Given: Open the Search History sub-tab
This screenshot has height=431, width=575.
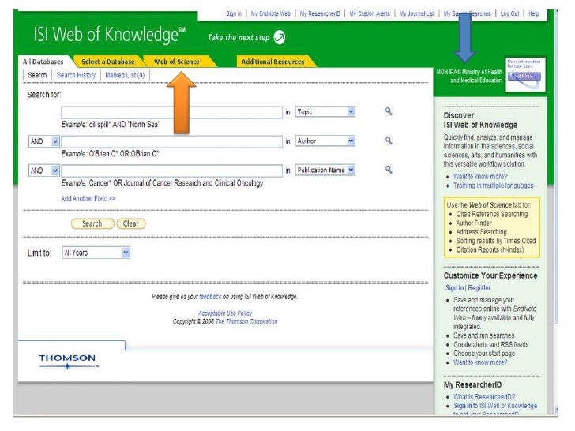Looking at the screenshot, I should [76, 75].
